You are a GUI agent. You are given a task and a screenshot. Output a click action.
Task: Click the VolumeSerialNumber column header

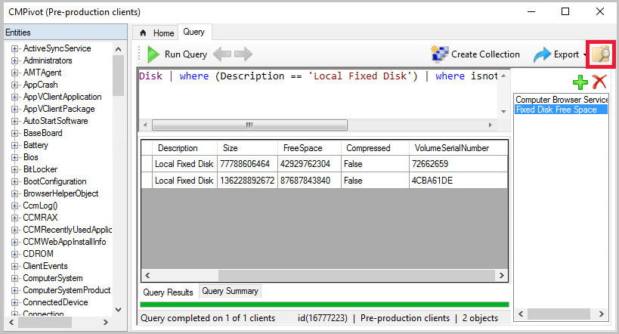click(x=450, y=148)
